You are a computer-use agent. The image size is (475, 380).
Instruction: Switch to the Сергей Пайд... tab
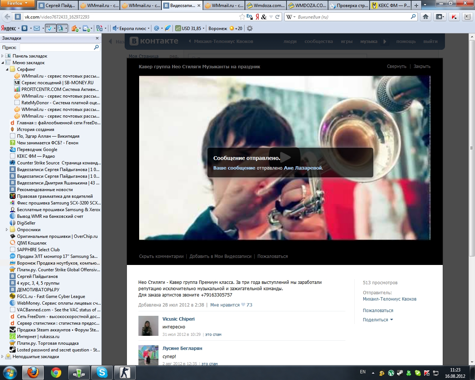point(58,5)
